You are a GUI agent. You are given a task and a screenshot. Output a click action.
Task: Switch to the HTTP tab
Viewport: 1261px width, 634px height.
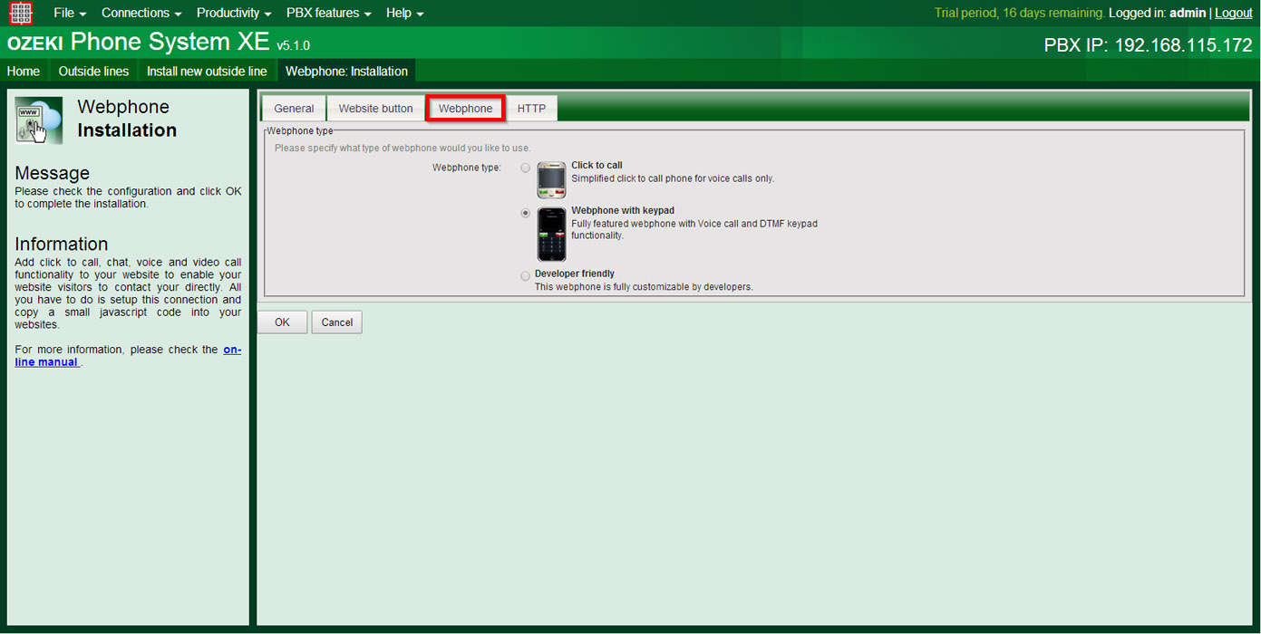[531, 108]
